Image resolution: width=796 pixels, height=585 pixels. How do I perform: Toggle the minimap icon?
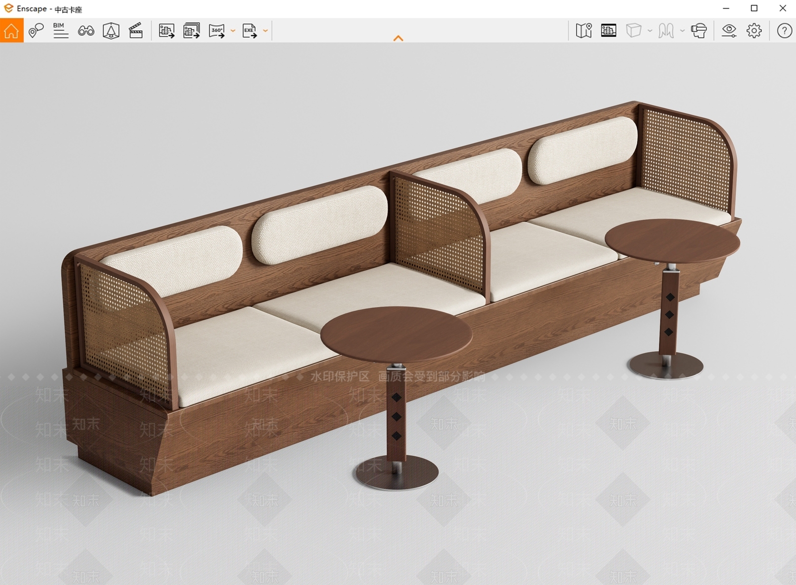[x=584, y=31]
